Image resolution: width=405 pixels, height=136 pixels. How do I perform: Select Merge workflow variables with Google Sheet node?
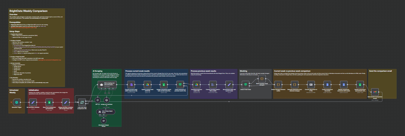tap(66, 102)
